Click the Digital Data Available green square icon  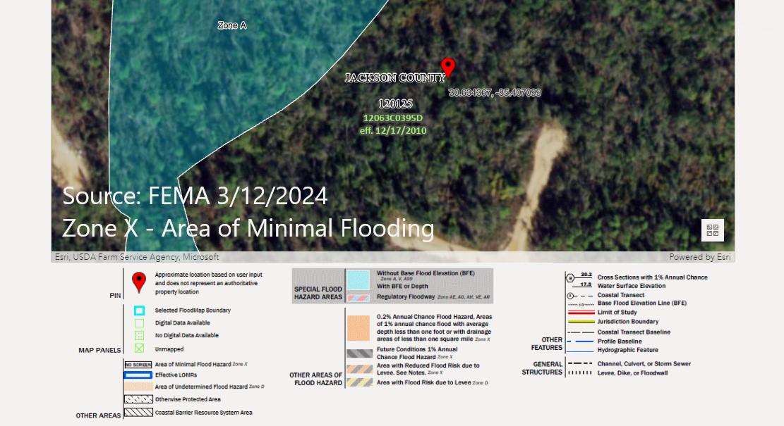139,323
